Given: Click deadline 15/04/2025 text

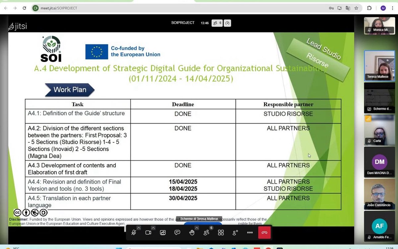Looking at the screenshot, I should [x=183, y=182].
